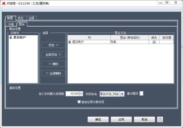
Task: Switch to the 配置 tab
Action: [10, 18]
